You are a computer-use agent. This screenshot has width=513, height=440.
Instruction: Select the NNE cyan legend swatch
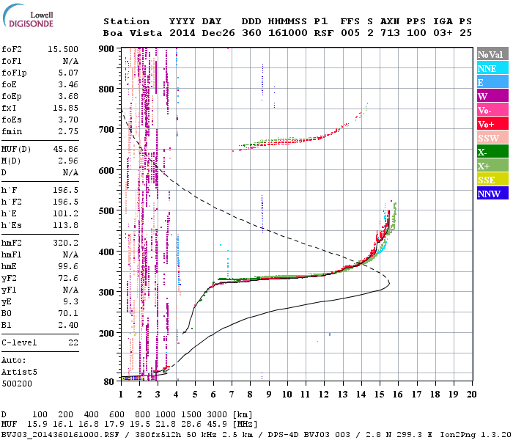click(x=492, y=68)
